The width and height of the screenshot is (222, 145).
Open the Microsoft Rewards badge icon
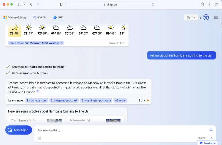(x=206, y=17)
